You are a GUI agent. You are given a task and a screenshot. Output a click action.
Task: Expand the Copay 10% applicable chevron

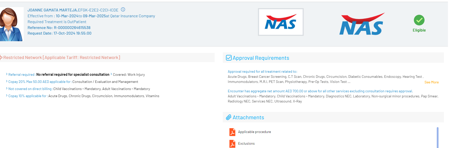(x=7, y=96)
